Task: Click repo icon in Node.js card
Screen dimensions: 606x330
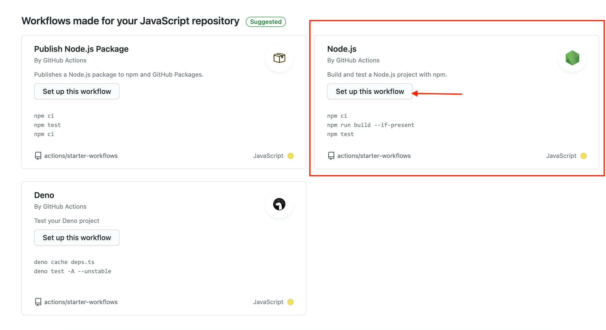Action: point(331,156)
